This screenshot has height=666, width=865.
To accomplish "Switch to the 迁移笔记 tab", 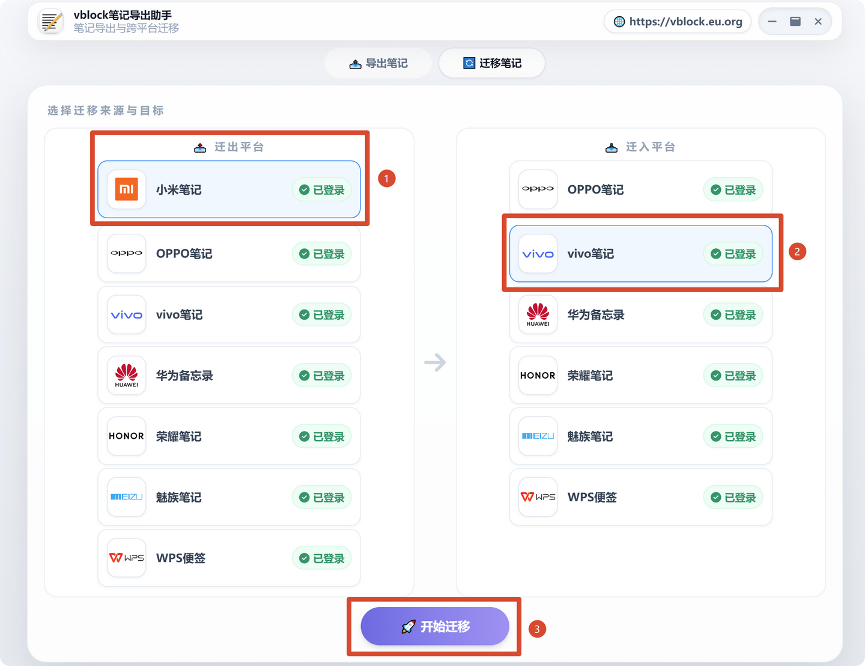I will (492, 63).
